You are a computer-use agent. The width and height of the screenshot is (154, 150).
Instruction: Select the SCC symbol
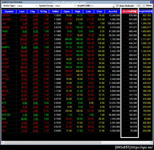4,71
